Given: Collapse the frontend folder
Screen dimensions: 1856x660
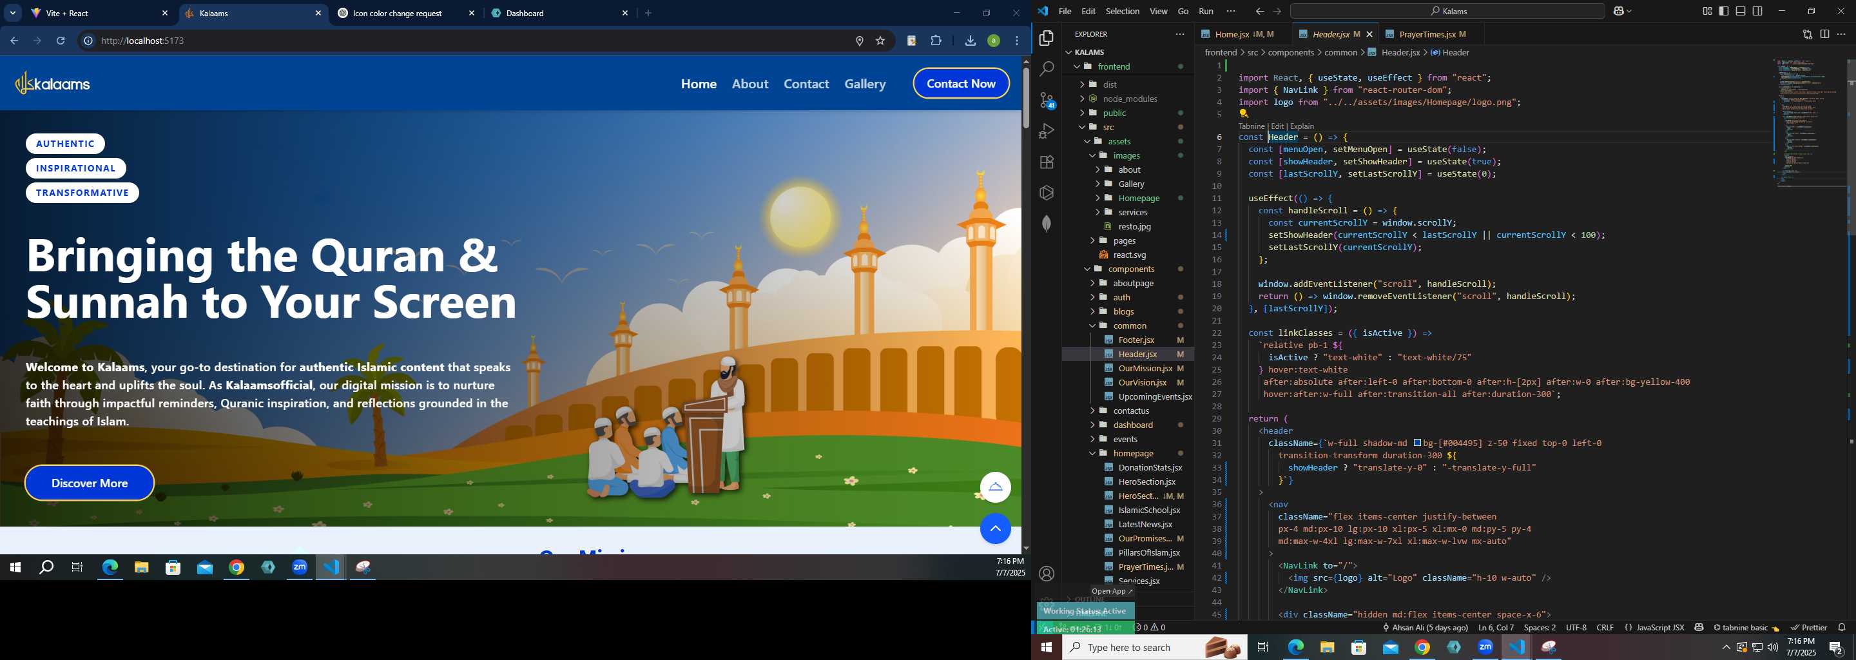Looking at the screenshot, I should click(1128, 66).
